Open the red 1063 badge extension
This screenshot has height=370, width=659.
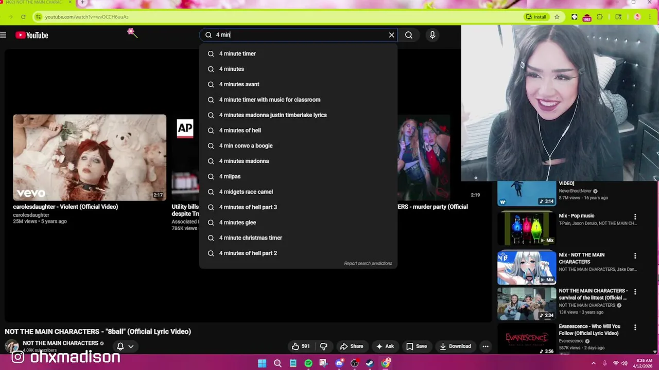[586, 17]
